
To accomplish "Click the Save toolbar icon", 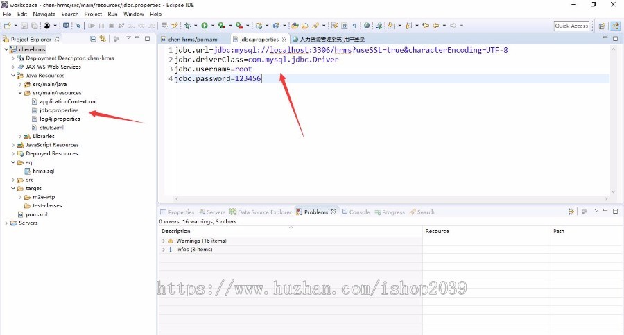I will tap(24, 26).
